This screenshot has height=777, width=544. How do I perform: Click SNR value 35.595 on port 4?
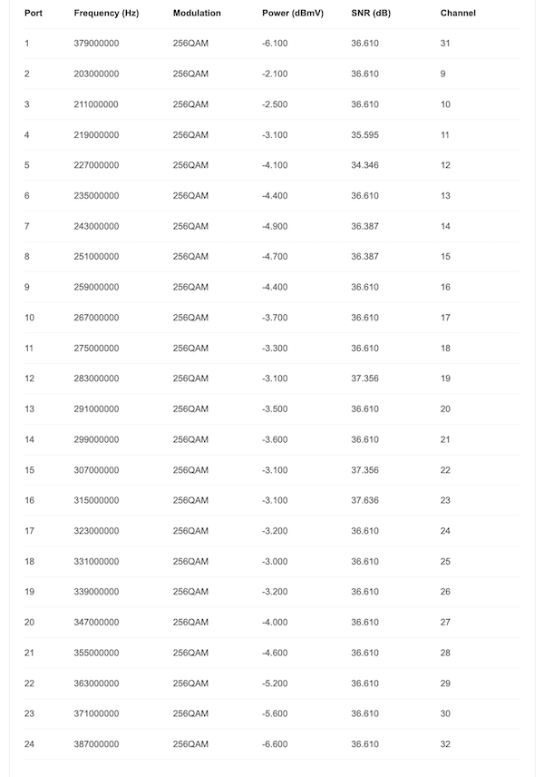364,134
